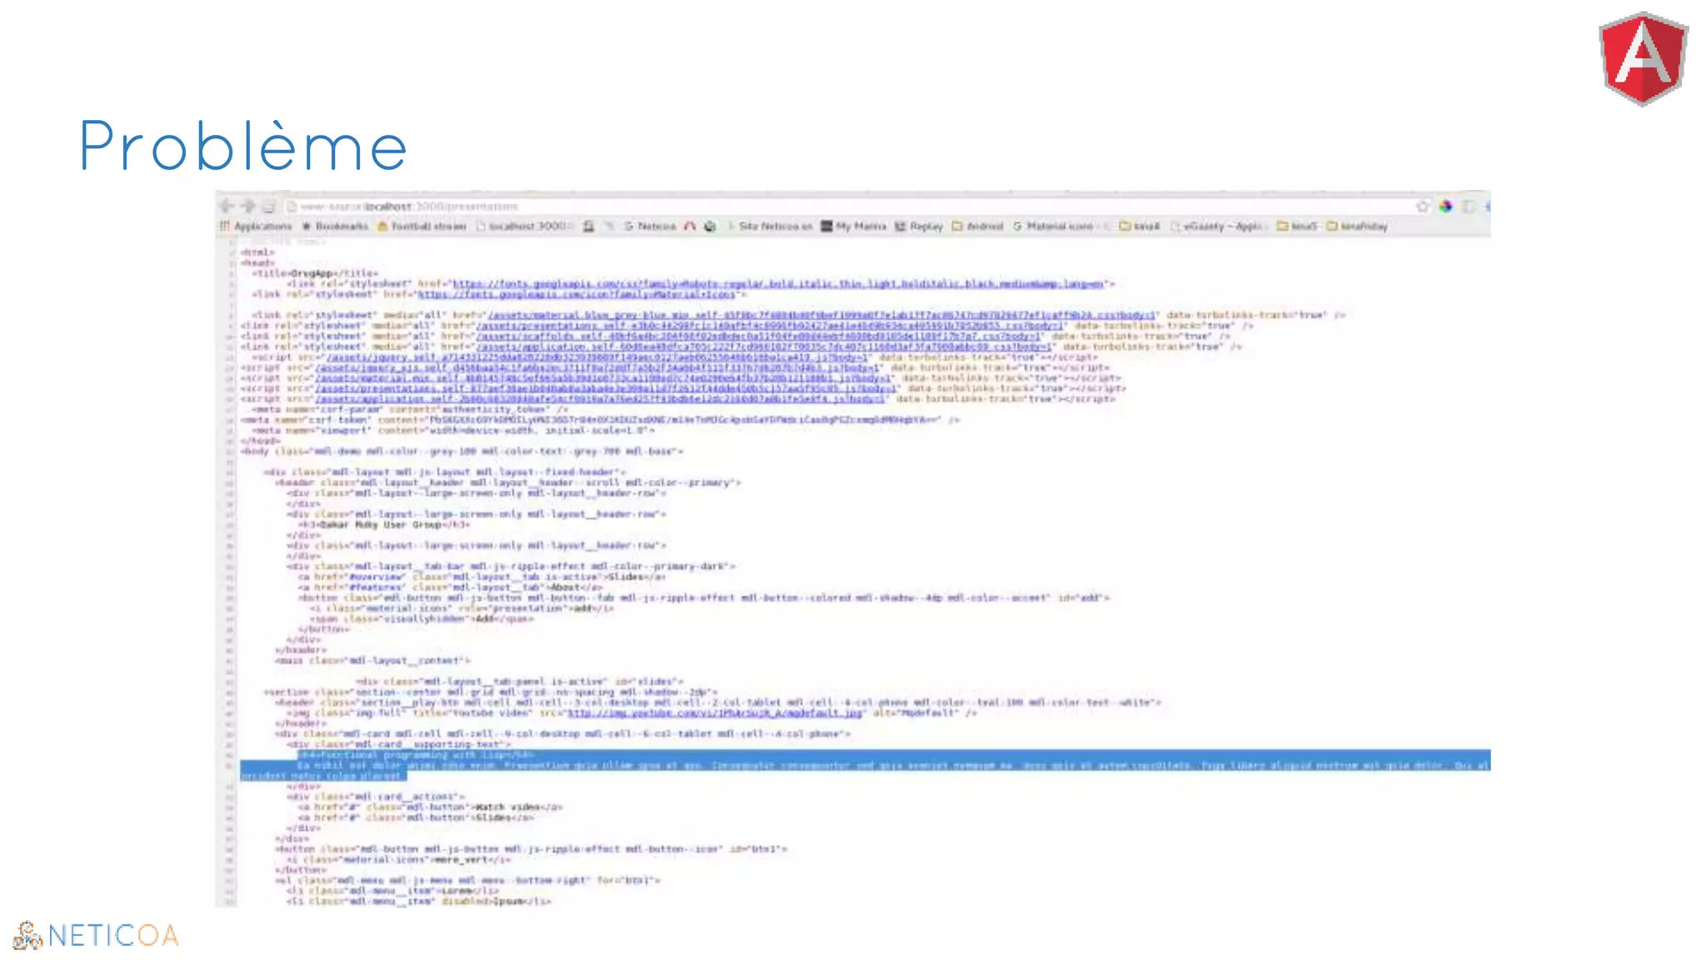Viewport: 1706px width, 960px height.
Task: Click the browser back arrow
Action: tap(227, 206)
